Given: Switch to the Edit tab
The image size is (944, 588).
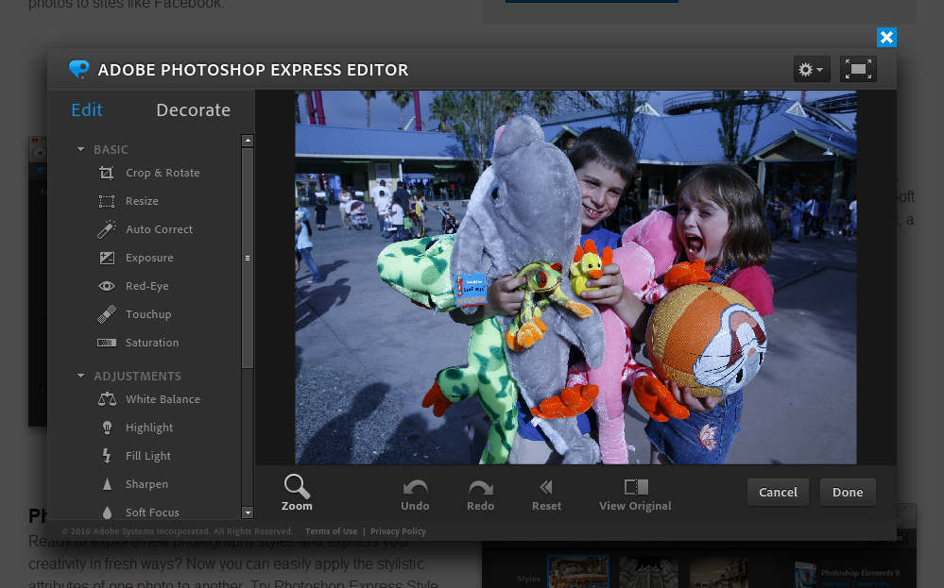Looking at the screenshot, I should 86,110.
